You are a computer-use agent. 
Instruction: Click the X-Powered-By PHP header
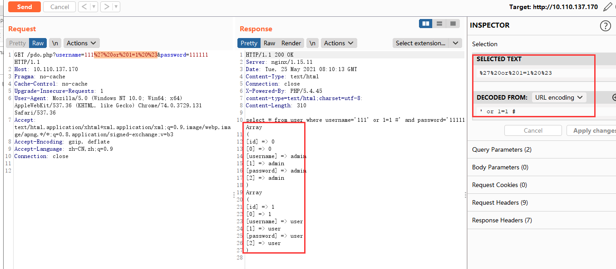tap(284, 91)
